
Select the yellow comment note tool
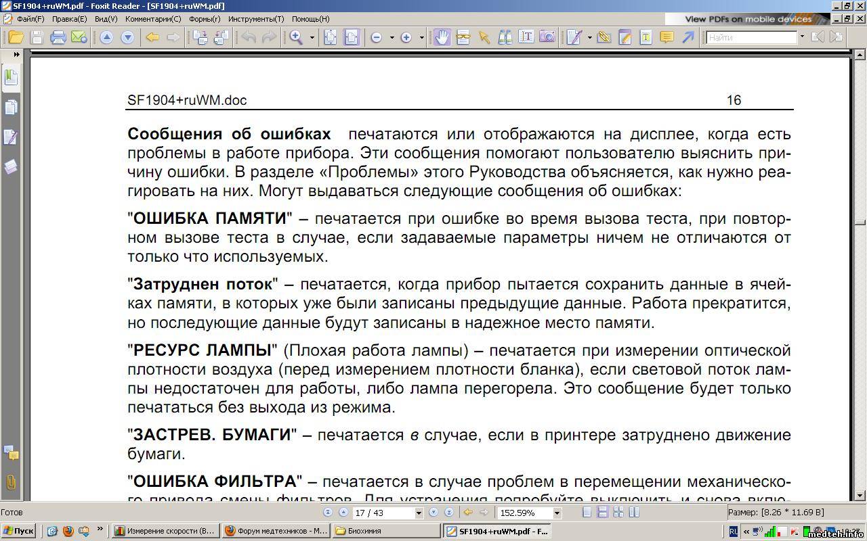667,38
